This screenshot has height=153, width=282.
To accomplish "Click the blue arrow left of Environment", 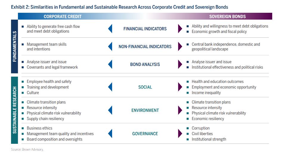I will pos(110,110).
